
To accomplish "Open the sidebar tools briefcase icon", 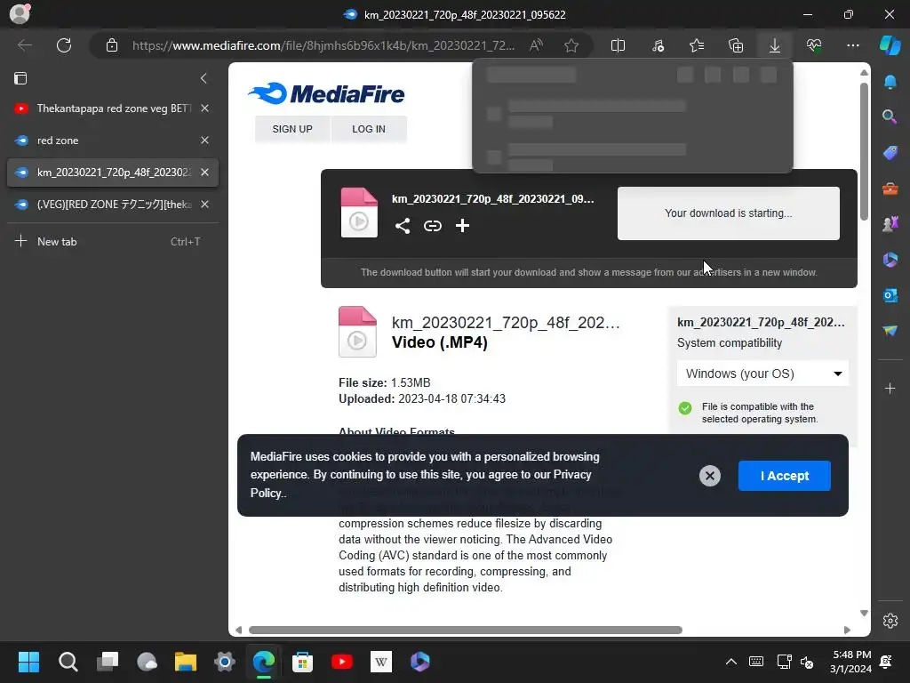I will pos(890,189).
